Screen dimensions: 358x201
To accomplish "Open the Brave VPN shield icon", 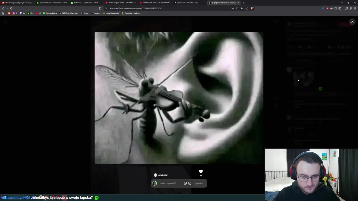I will click(x=351, y=8).
